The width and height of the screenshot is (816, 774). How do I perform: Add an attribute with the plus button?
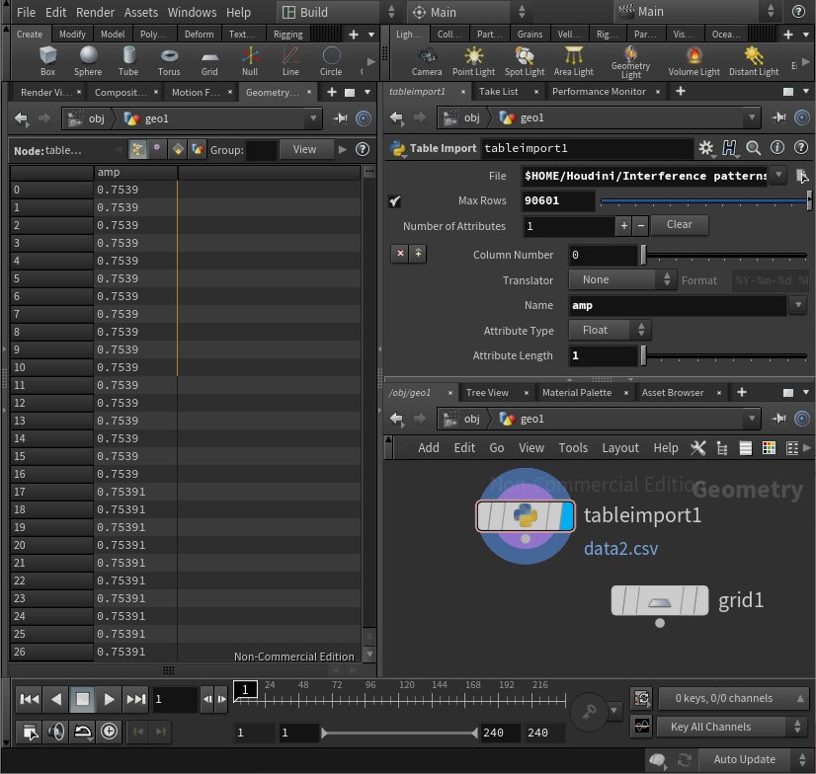[623, 226]
